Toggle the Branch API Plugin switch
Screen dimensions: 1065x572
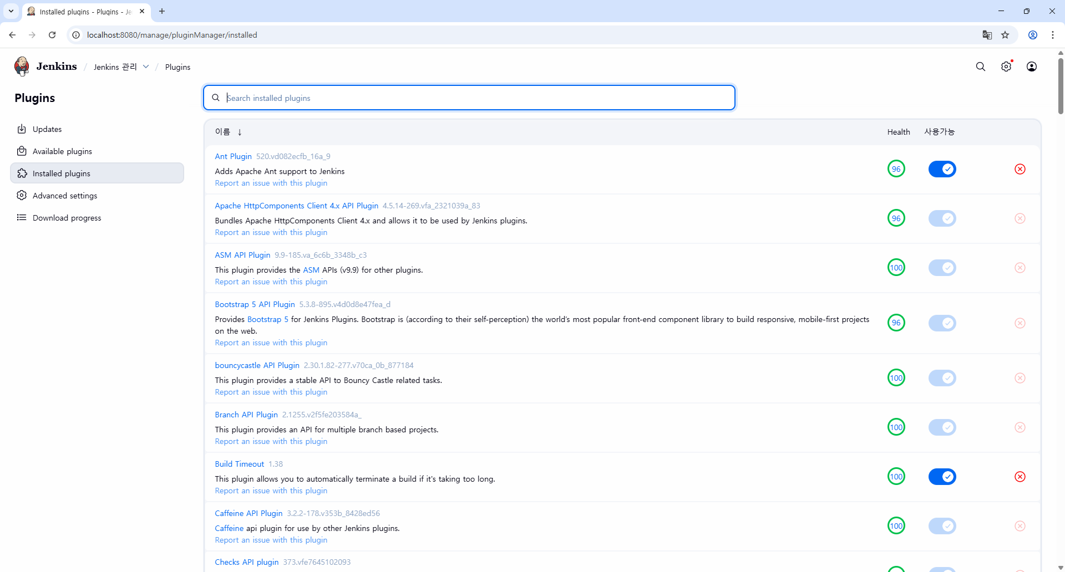tap(942, 427)
